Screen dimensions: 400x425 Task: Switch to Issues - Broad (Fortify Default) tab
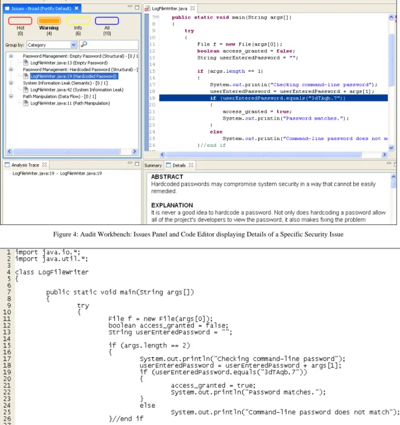(x=41, y=9)
